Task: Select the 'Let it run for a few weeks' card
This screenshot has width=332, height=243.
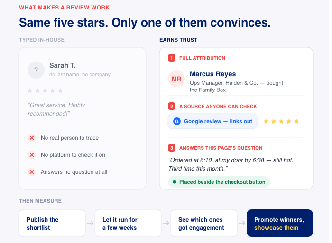Action: pyautogui.click(x=128, y=223)
